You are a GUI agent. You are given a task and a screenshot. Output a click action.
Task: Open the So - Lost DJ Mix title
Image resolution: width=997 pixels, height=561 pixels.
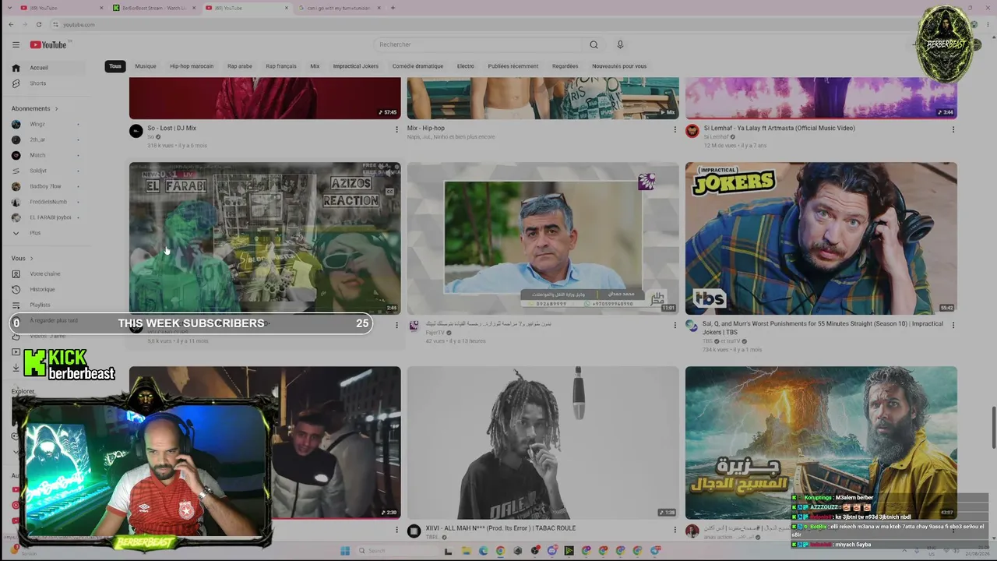172,128
